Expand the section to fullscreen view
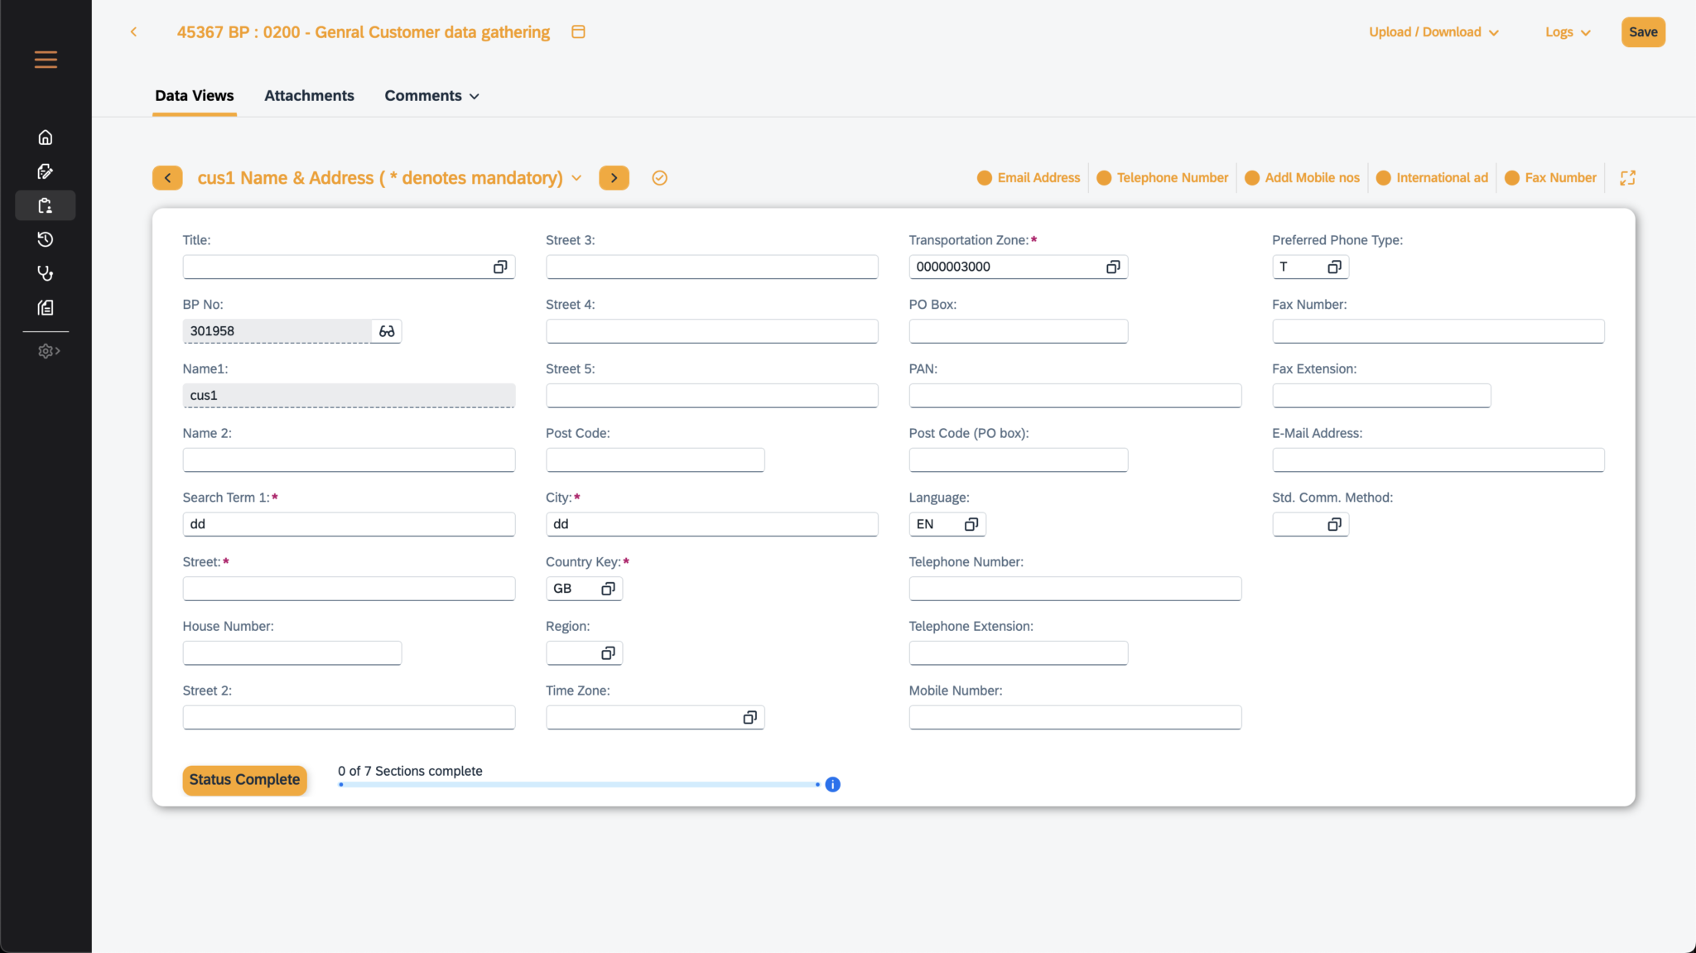The height and width of the screenshot is (953, 1696). (x=1628, y=177)
